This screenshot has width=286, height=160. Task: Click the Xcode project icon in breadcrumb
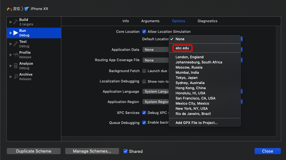click(9, 9)
